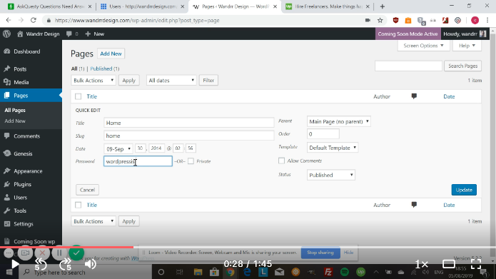Open Pages menu in sidebar
The height and width of the screenshot is (279, 496).
pyautogui.click(x=31, y=96)
